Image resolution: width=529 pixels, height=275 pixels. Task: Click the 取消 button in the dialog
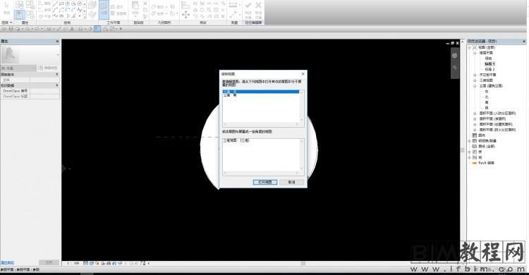pos(292,182)
